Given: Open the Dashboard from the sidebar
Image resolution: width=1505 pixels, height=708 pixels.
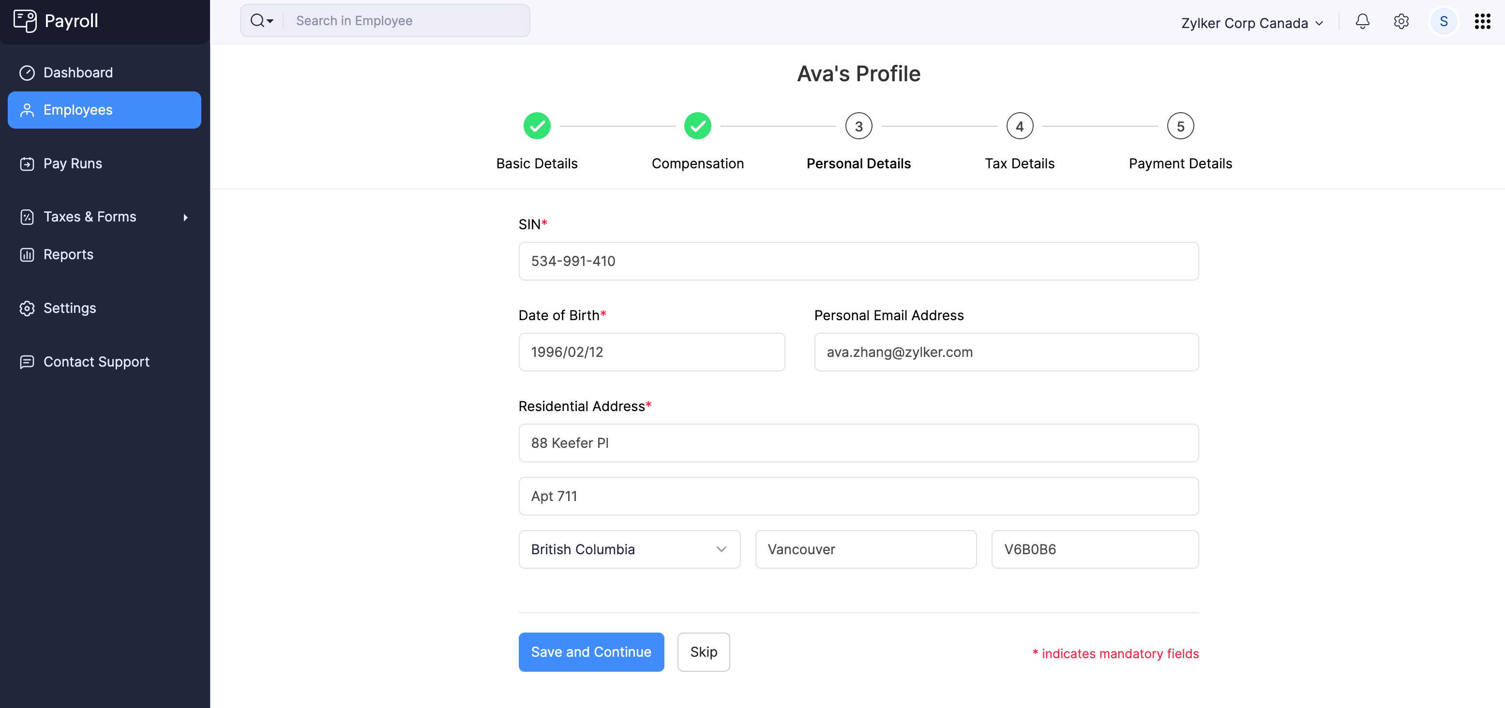Looking at the screenshot, I should click(78, 72).
